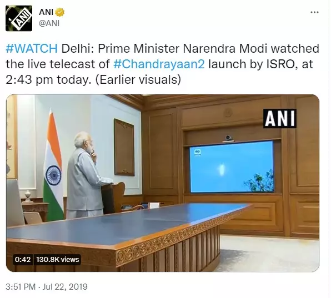
Task: Open the three-dot more options menu
Action: [314, 12]
